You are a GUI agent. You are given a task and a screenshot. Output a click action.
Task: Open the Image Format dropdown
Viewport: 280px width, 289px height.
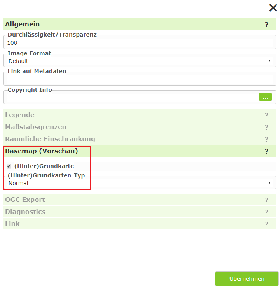coord(140,61)
